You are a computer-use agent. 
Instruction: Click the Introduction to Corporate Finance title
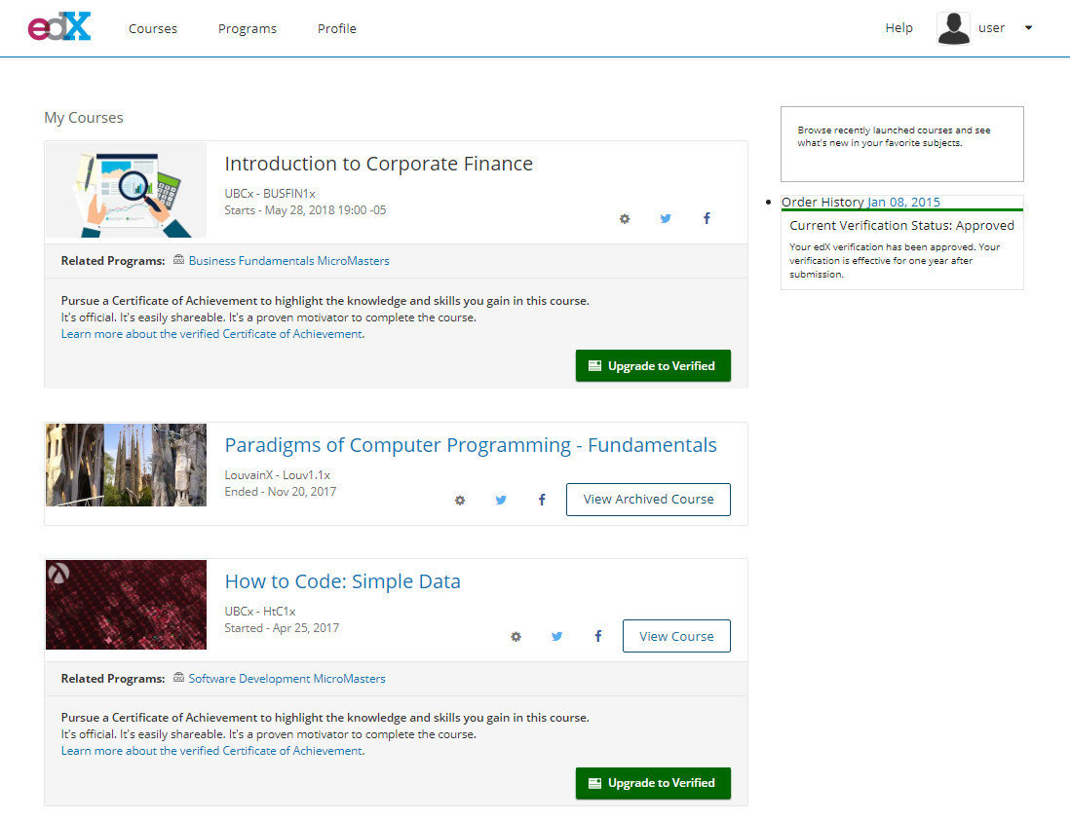coord(379,164)
